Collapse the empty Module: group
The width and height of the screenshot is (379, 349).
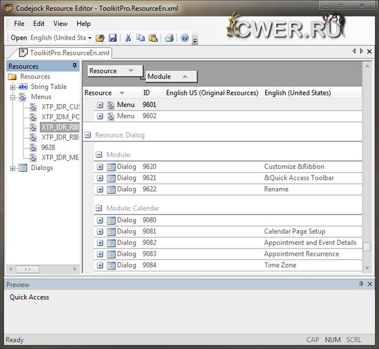tap(99, 155)
